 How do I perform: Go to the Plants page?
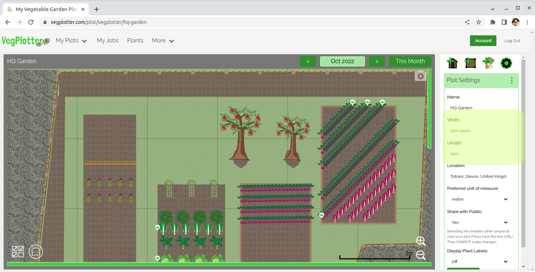coord(135,41)
